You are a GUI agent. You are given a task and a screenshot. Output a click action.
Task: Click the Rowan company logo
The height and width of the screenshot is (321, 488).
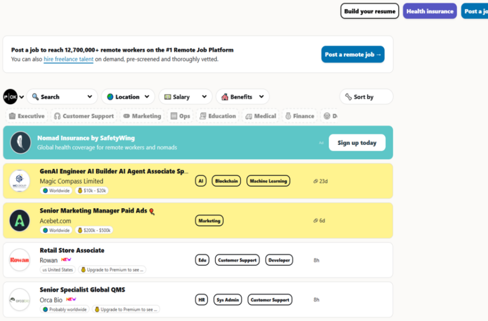click(x=20, y=260)
